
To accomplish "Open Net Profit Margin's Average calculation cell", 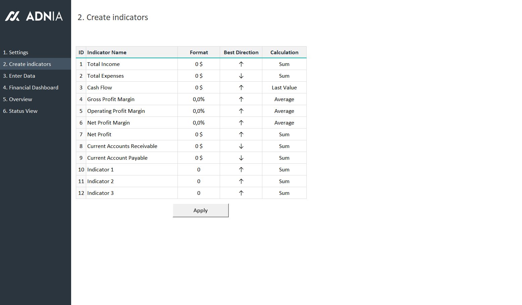I will point(284,123).
